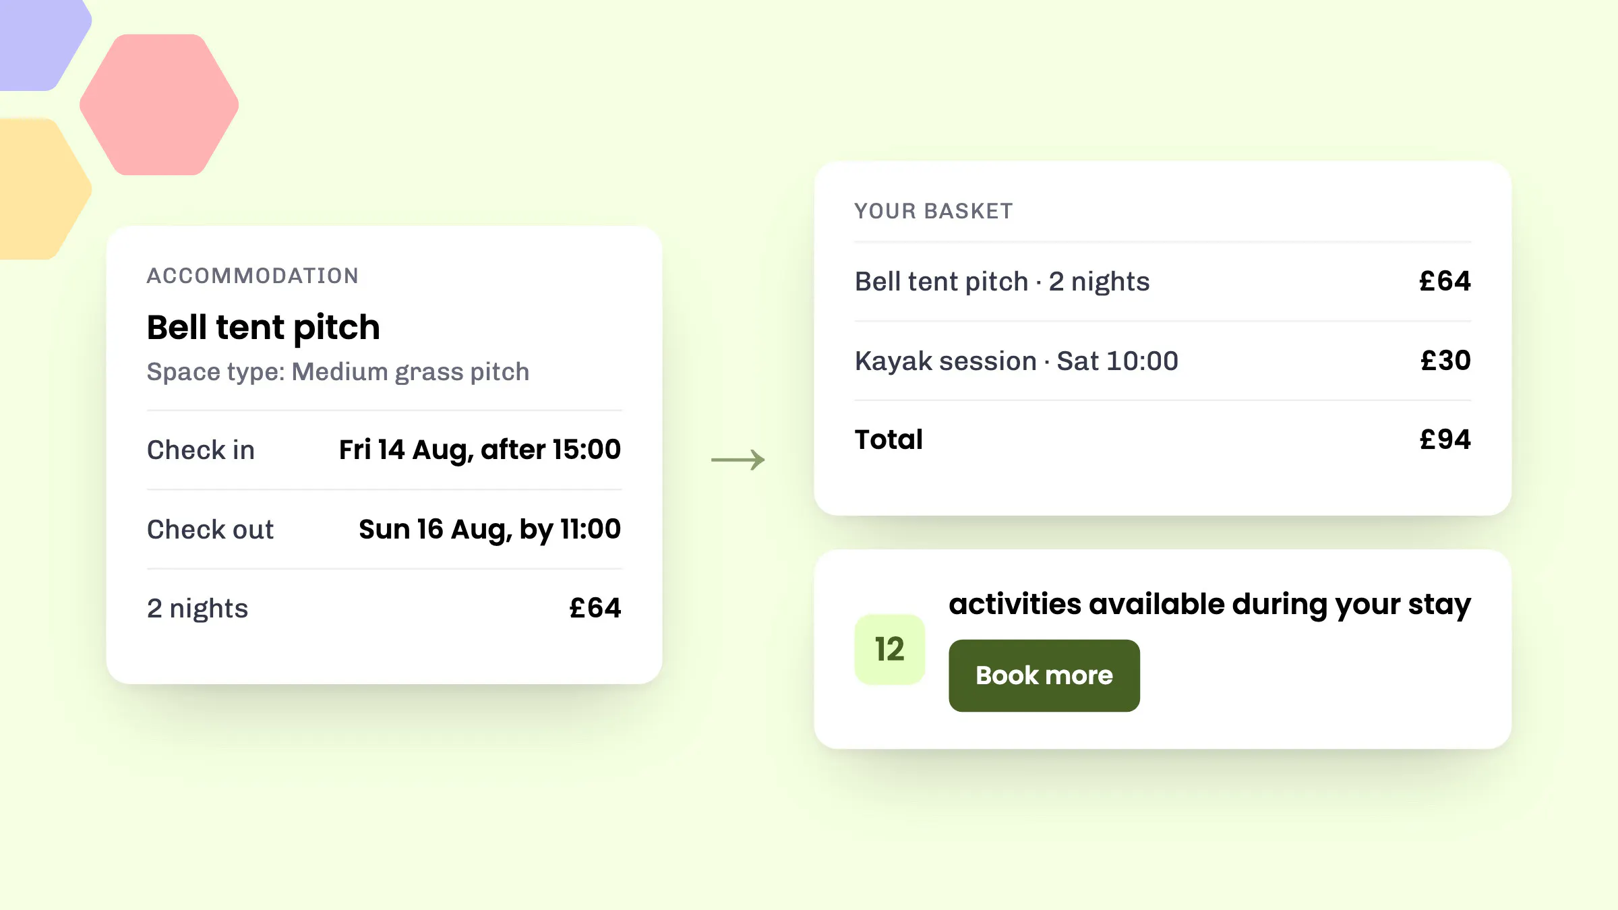Select the Bell tent pitch basket item
Screen dimensions: 1618x910
click(1163, 282)
